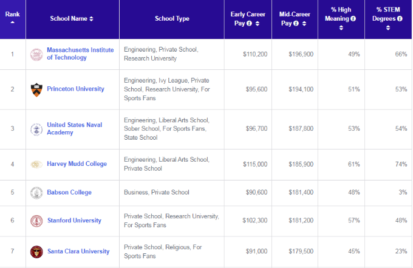Open the Santa Clara University link
413x268 pixels.
click(x=78, y=252)
